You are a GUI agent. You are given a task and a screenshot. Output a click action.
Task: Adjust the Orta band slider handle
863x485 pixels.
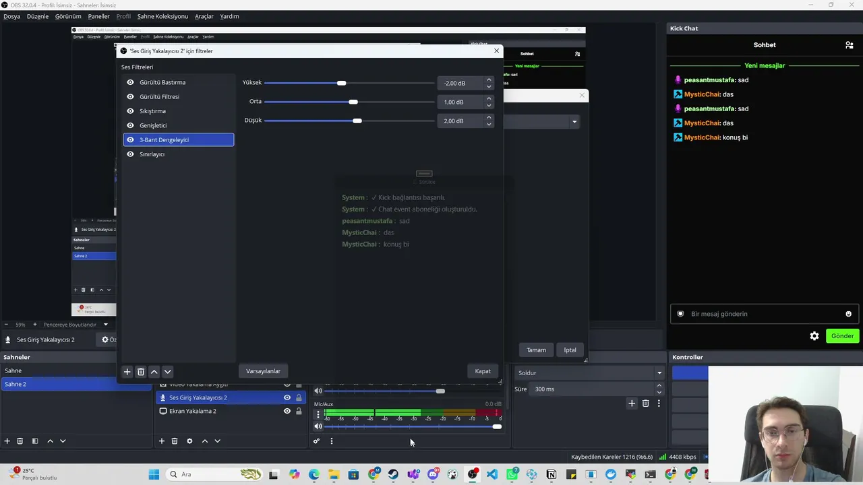[353, 102]
